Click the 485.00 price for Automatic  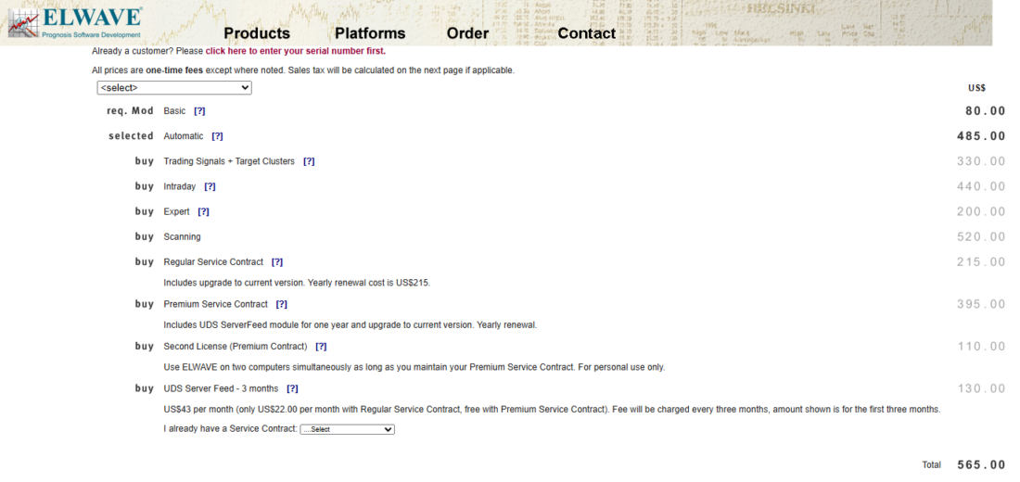pyautogui.click(x=981, y=136)
